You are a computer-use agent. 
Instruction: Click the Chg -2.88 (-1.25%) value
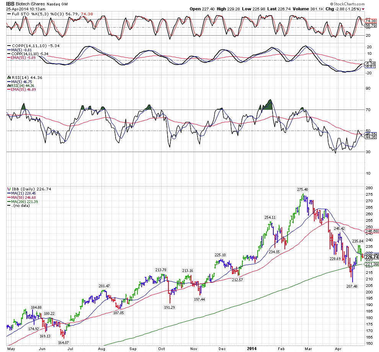(343, 9)
